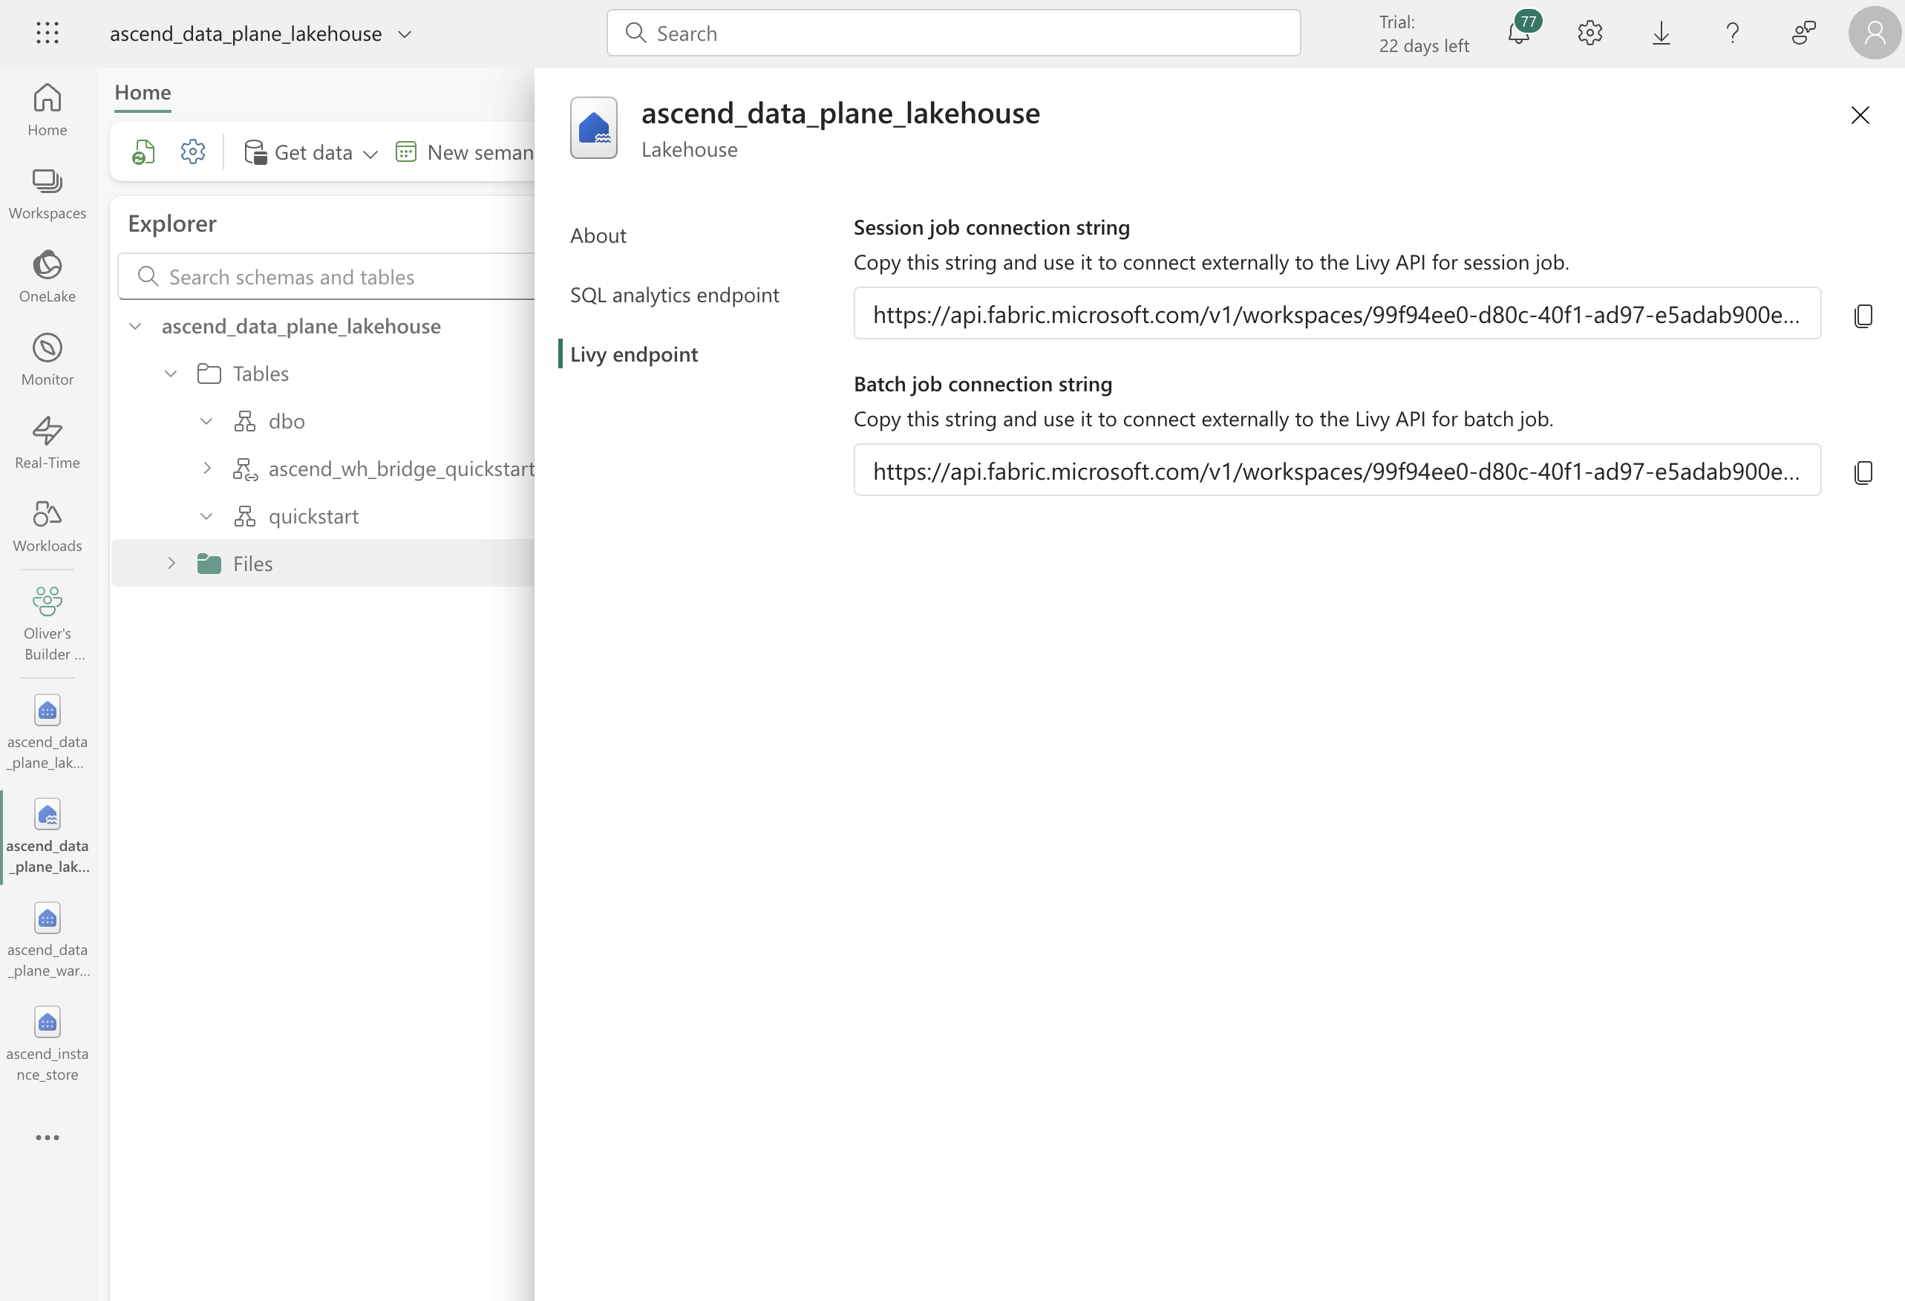
Task: Click the Session job connection string field
Action: pos(1337,314)
